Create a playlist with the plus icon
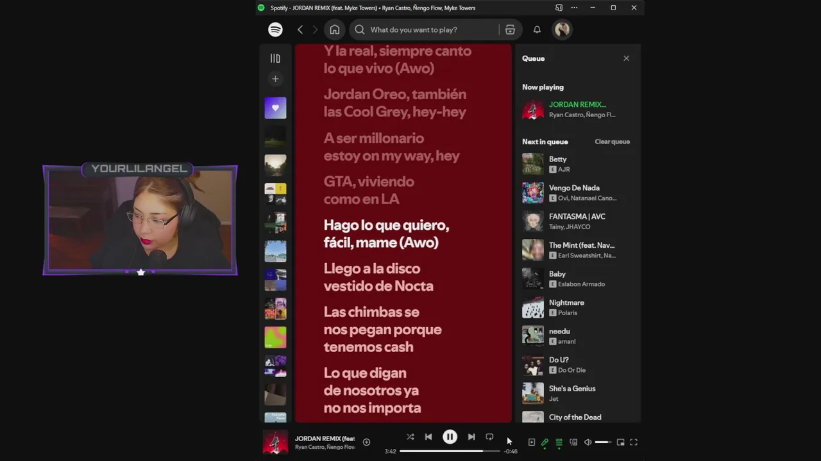This screenshot has width=821, height=461. pos(275,79)
